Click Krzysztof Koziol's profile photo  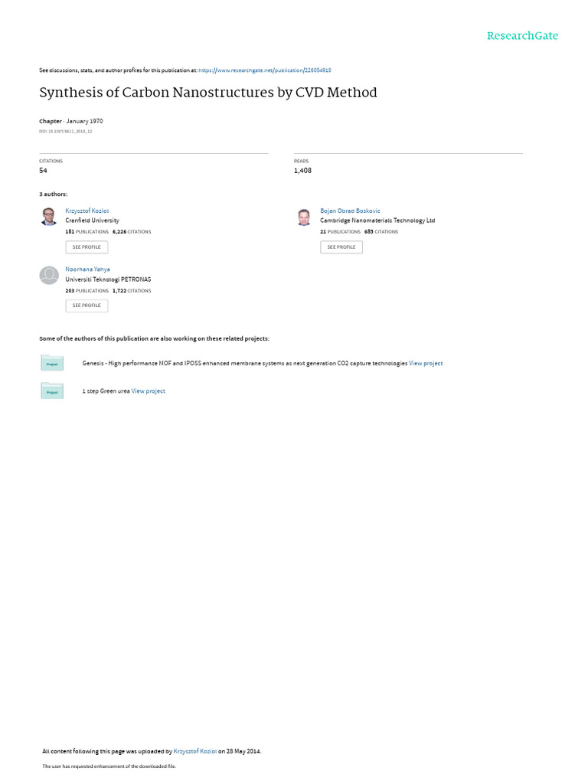[x=49, y=217]
